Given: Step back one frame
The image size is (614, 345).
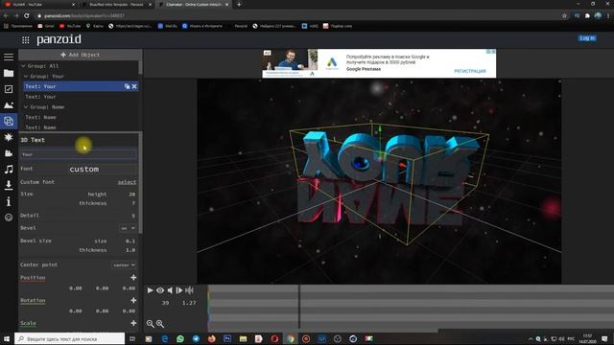Looking at the screenshot, I should point(170,290).
